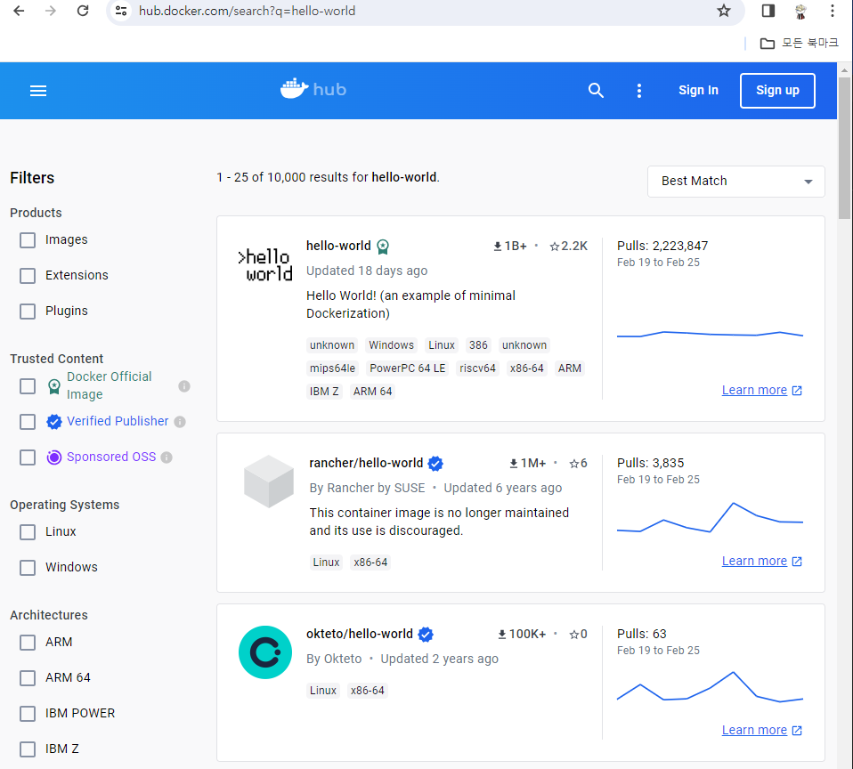Open the hello-world repository title

click(338, 246)
